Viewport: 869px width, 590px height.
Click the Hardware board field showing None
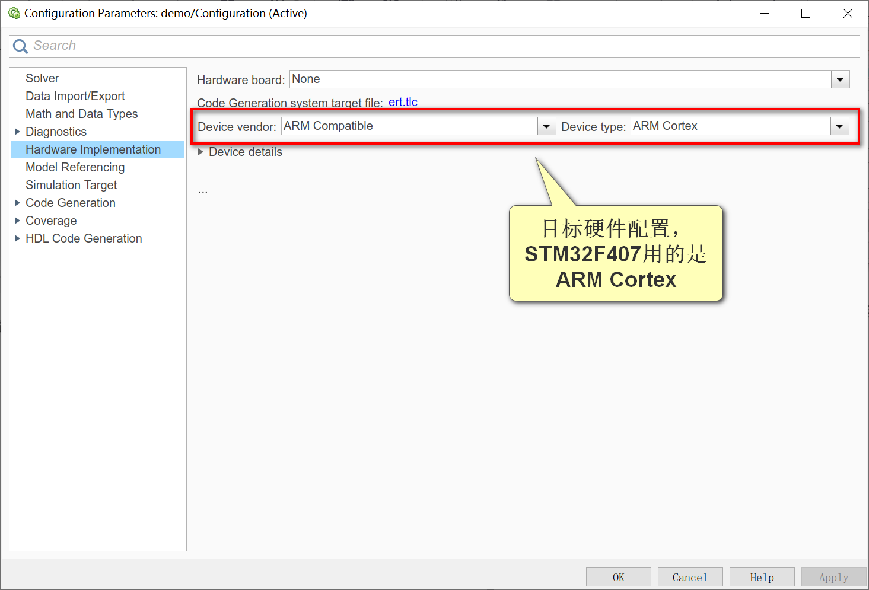(560, 79)
